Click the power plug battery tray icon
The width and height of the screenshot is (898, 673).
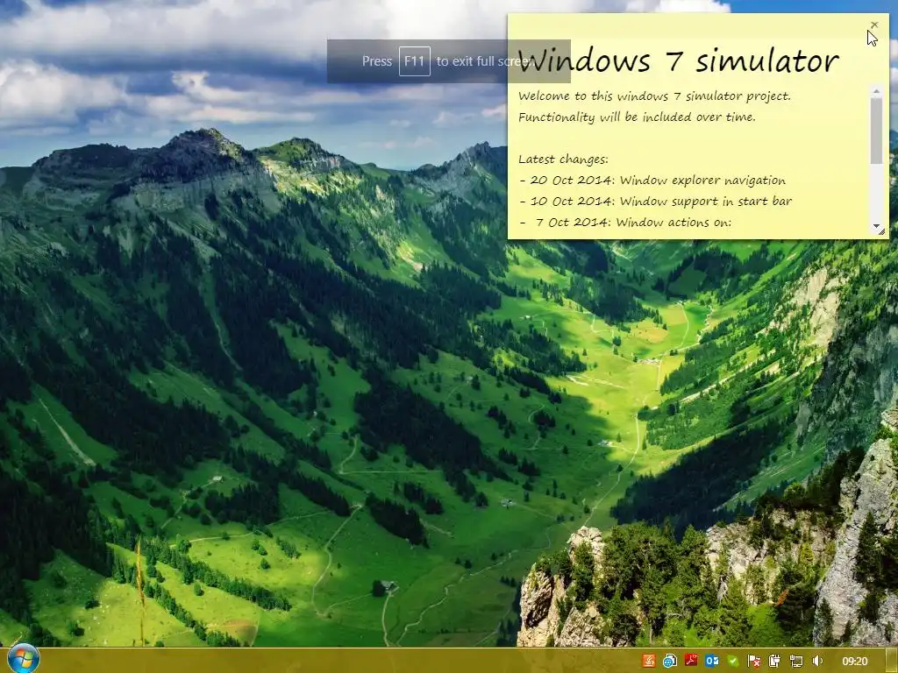coord(775,661)
